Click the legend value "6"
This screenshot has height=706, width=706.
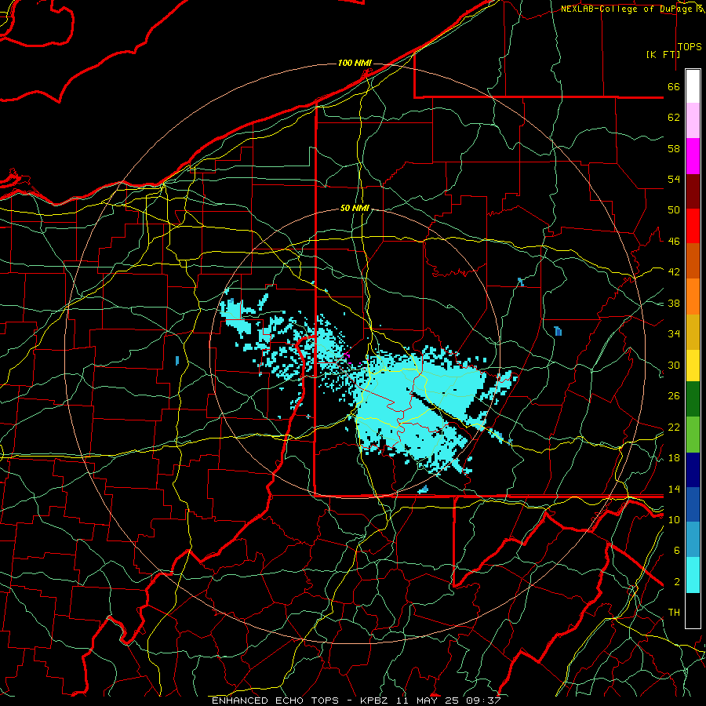677,551
